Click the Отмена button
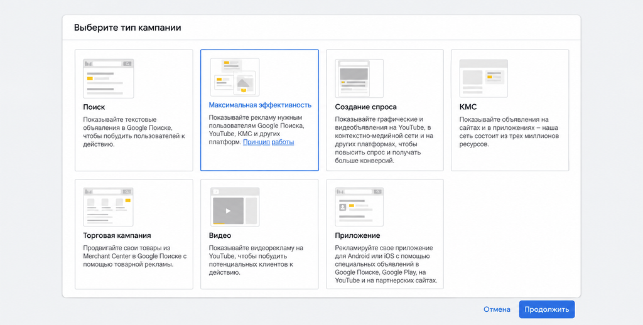The height and width of the screenshot is (325, 643). pyautogui.click(x=497, y=309)
